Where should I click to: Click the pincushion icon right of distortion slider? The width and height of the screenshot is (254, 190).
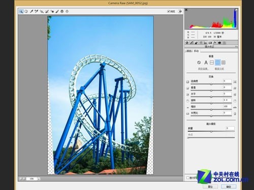235,82
